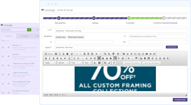
Task: Insert a smiley emoticon
Action: tap(156, 58)
